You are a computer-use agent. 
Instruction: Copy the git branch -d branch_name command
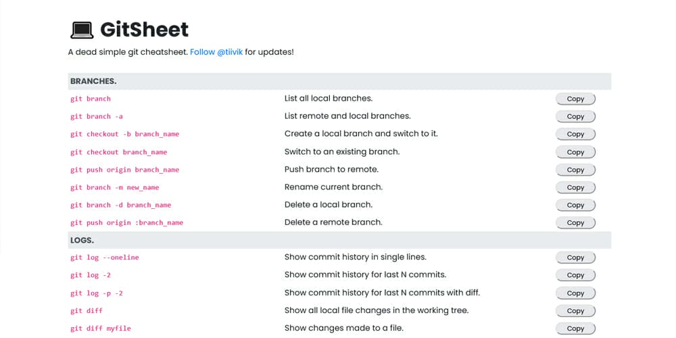(x=575, y=206)
